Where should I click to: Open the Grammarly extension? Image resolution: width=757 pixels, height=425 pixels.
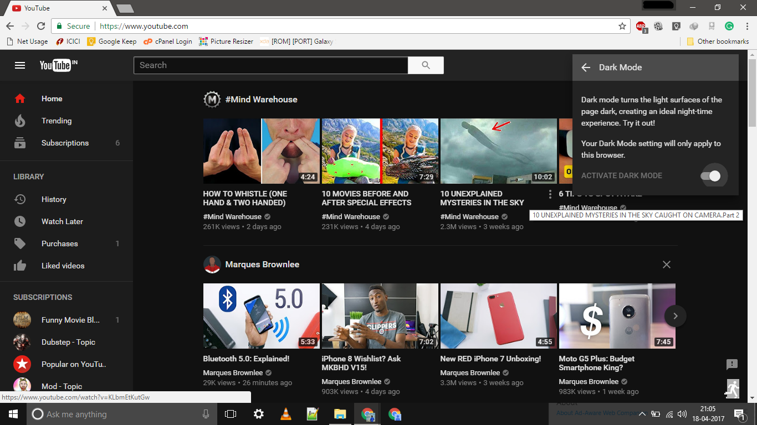point(729,26)
